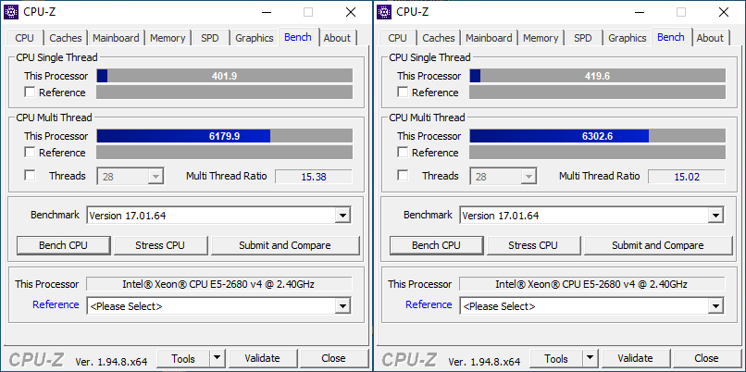Start Stress CPU in left window
This screenshot has height=372, width=746.
tap(160, 245)
